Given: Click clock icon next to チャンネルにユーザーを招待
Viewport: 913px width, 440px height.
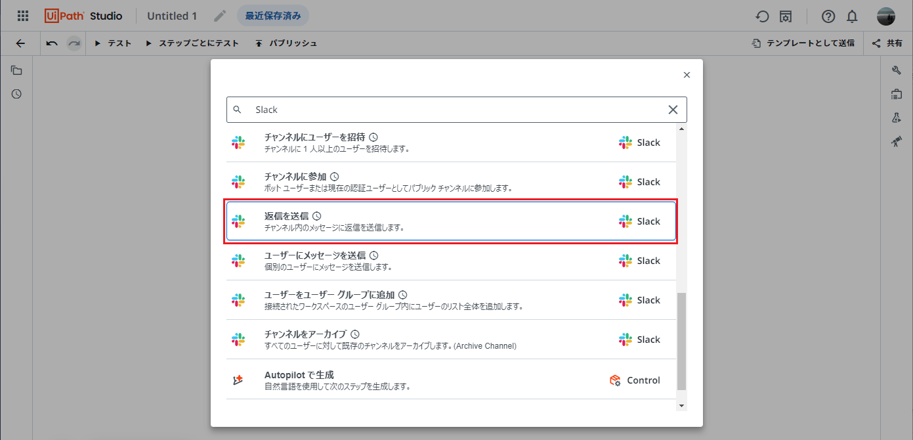Looking at the screenshot, I should pyautogui.click(x=373, y=137).
